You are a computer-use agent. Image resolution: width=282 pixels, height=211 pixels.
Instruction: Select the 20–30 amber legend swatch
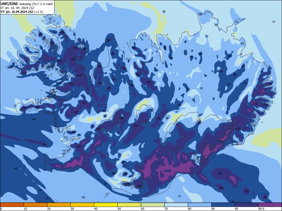[59, 205]
